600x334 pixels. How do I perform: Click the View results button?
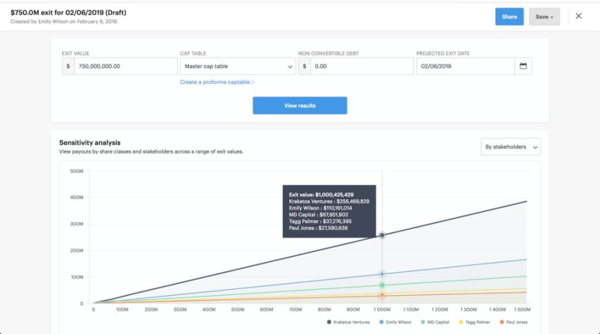[299, 105]
